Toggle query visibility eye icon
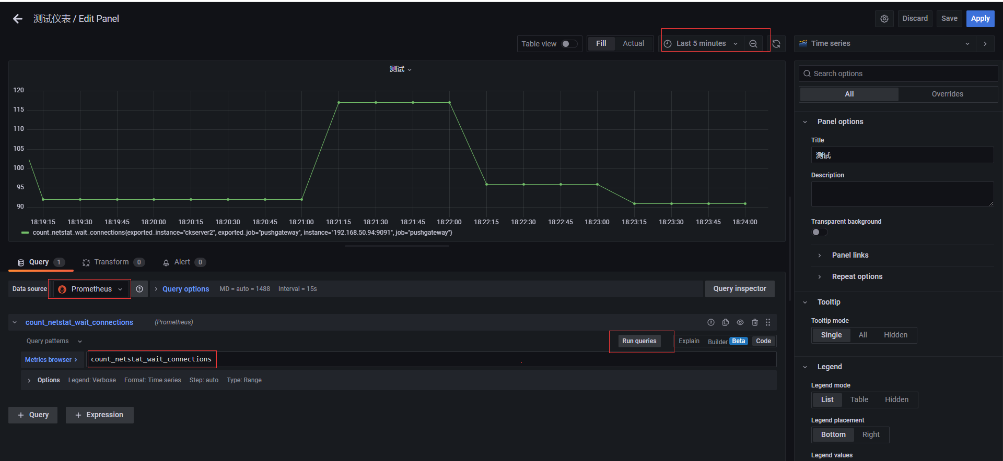 (740, 322)
